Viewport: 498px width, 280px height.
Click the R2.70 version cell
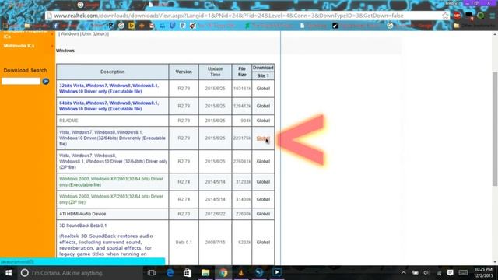pos(184,214)
